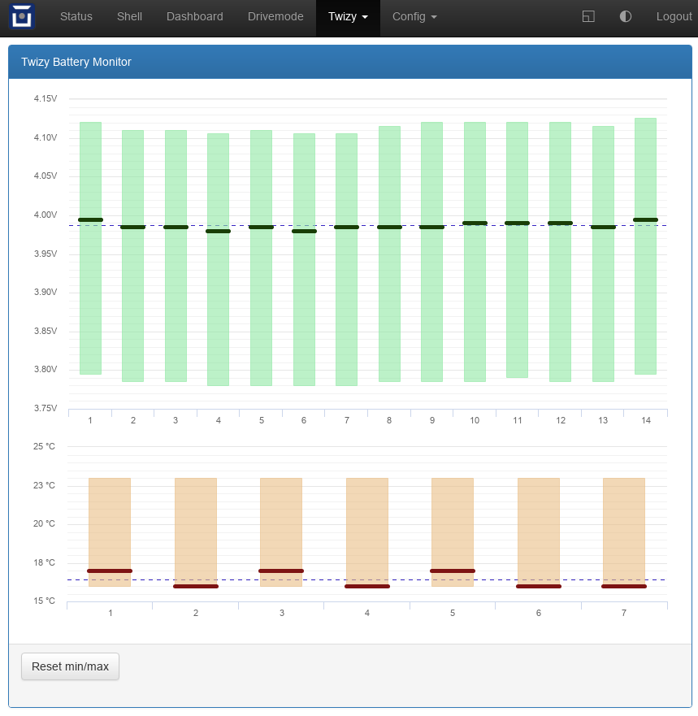Go to the Status page
Image resolution: width=698 pixels, height=716 pixels.
click(x=76, y=17)
